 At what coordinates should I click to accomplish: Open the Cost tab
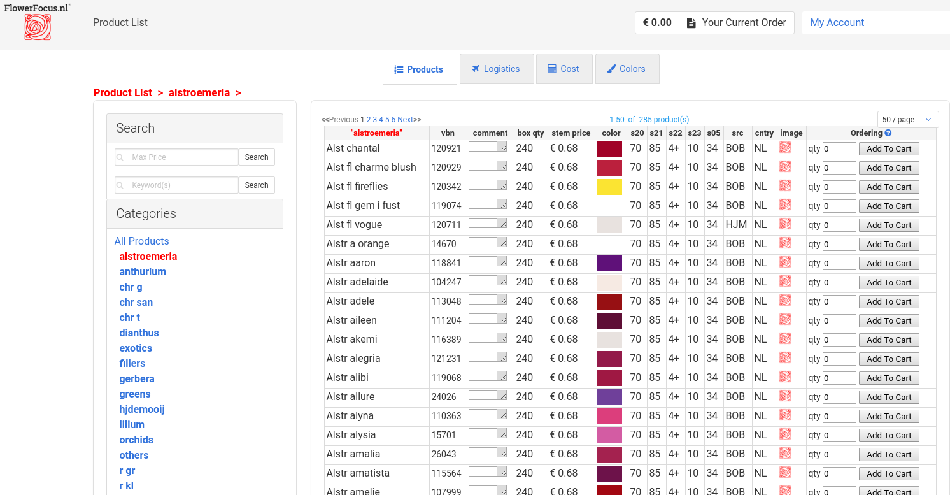click(x=564, y=69)
